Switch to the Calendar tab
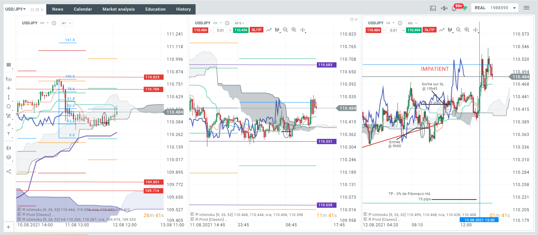The image size is (538, 235). click(83, 9)
